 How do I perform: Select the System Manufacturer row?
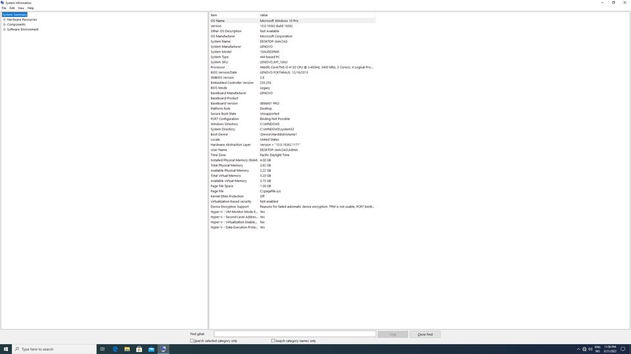point(292,47)
